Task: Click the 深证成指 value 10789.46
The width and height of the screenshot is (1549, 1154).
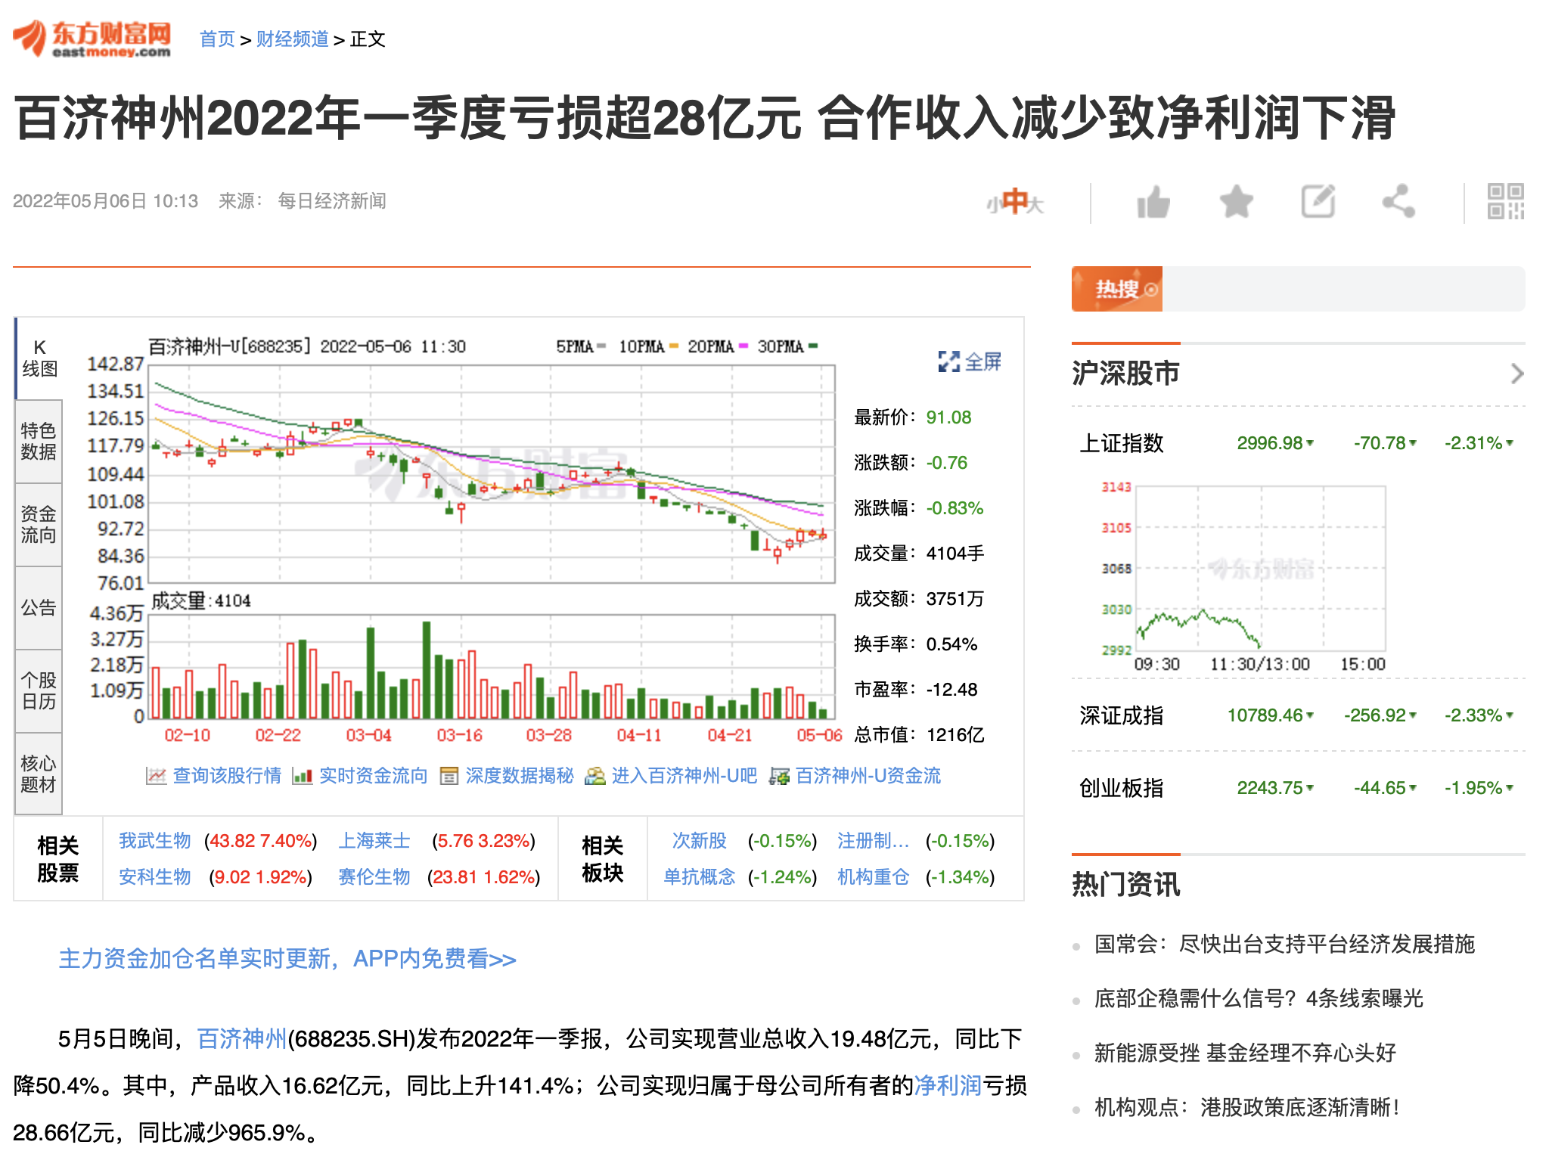Action: tap(1265, 715)
